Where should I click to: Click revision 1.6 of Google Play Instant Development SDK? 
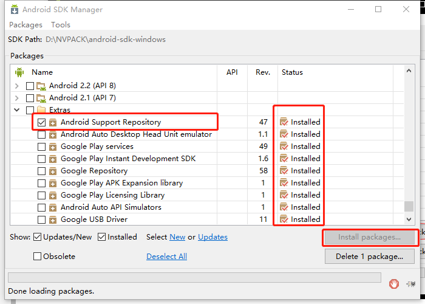click(263, 159)
